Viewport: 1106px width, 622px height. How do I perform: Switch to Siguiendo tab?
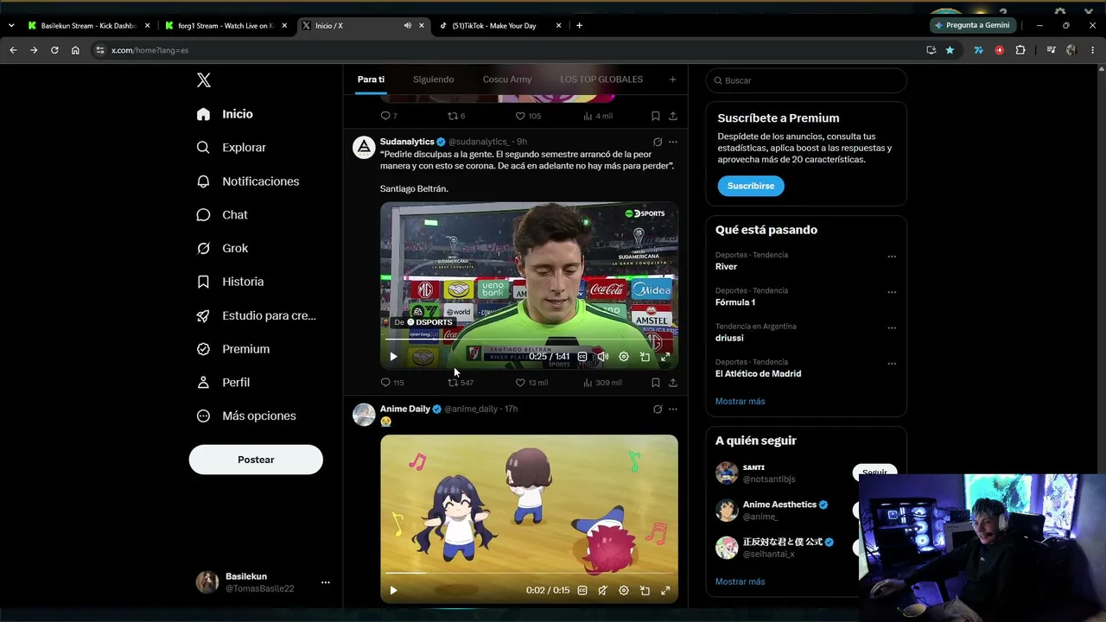tap(433, 79)
